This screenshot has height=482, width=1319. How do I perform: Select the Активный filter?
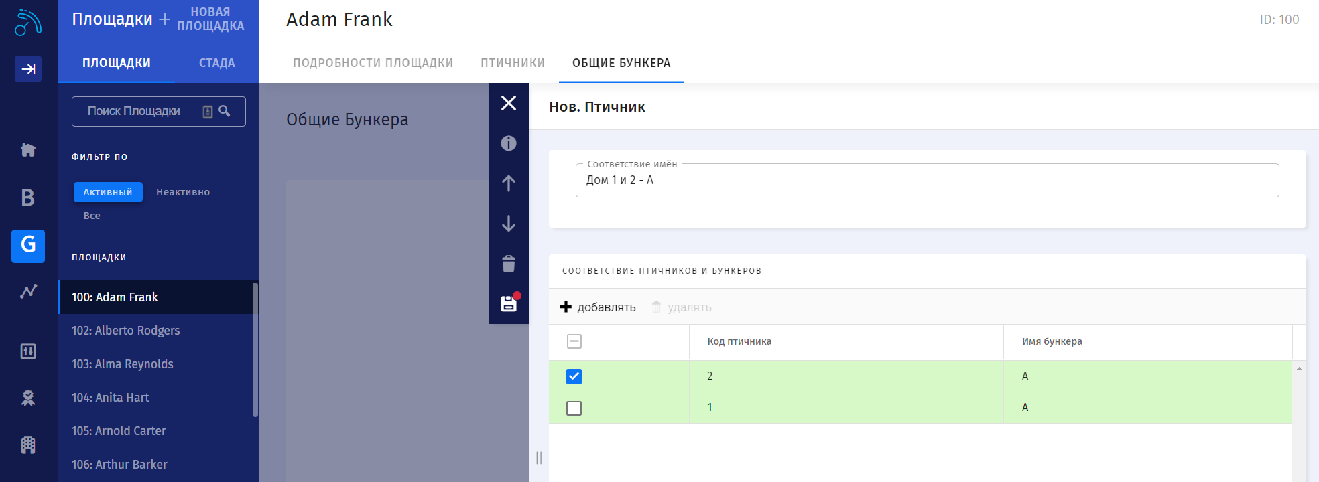[x=108, y=192]
